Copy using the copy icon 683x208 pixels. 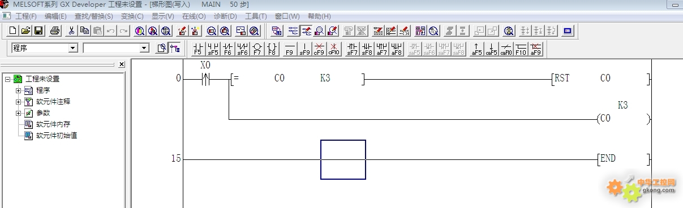pyautogui.click(x=84, y=31)
